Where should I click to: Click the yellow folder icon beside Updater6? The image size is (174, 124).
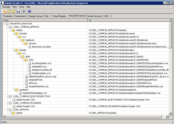tap(17, 90)
